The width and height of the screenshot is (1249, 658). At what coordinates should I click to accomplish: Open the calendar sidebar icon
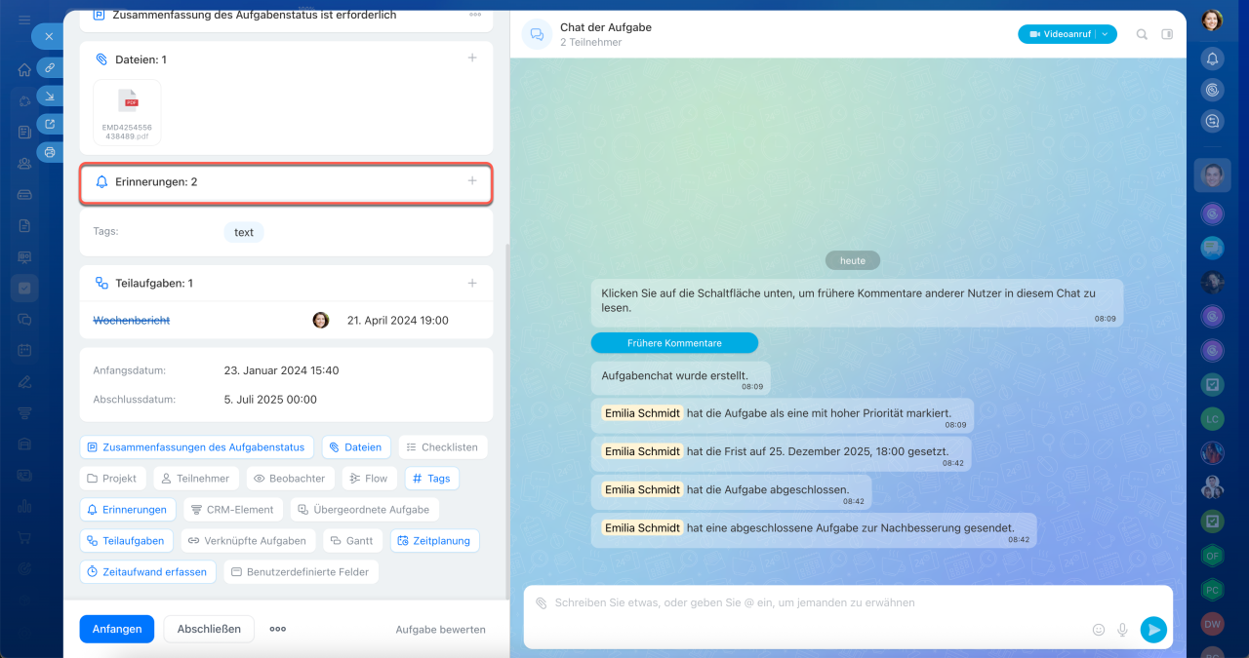(x=24, y=350)
